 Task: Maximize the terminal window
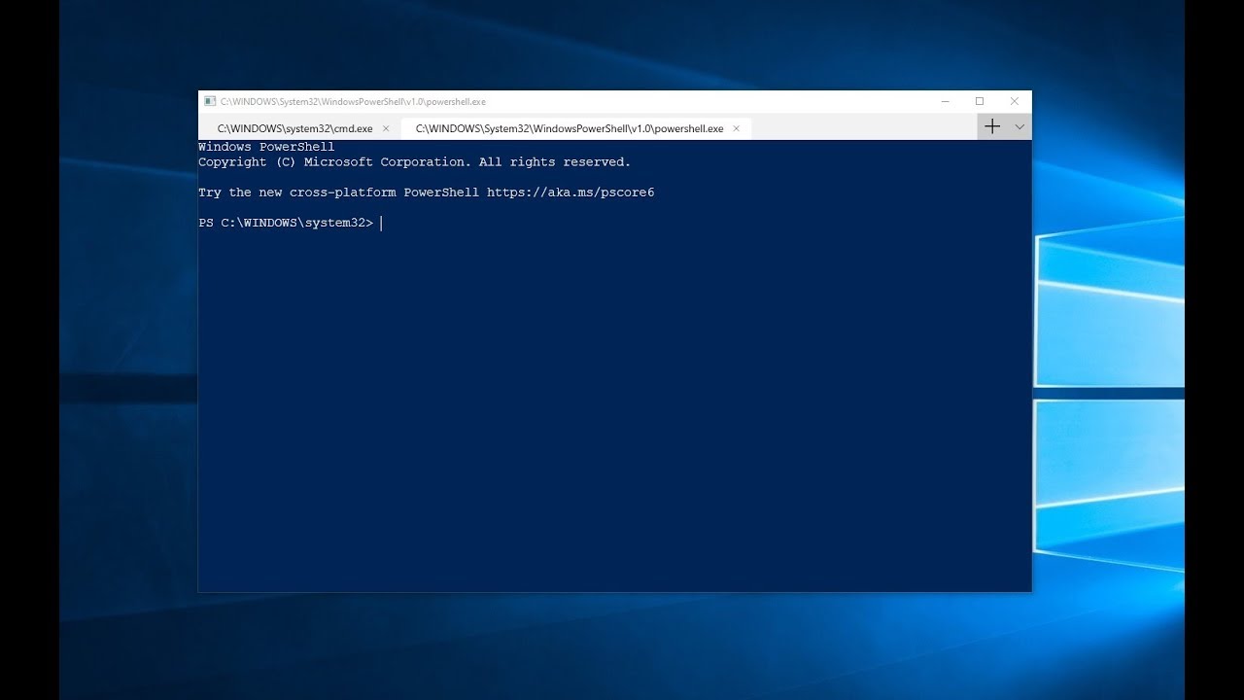click(980, 101)
